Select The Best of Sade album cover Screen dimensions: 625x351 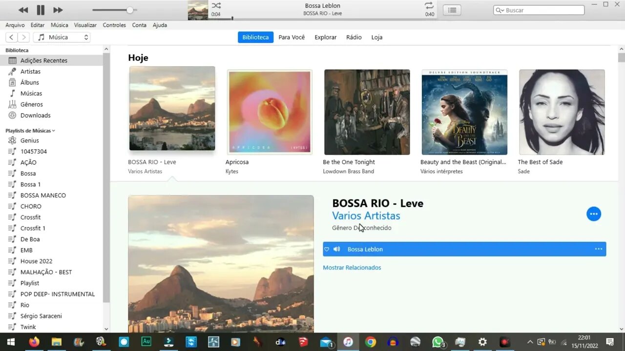(562, 112)
